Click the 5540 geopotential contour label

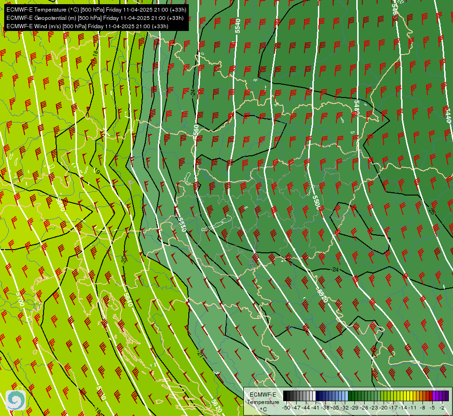pos(237,26)
